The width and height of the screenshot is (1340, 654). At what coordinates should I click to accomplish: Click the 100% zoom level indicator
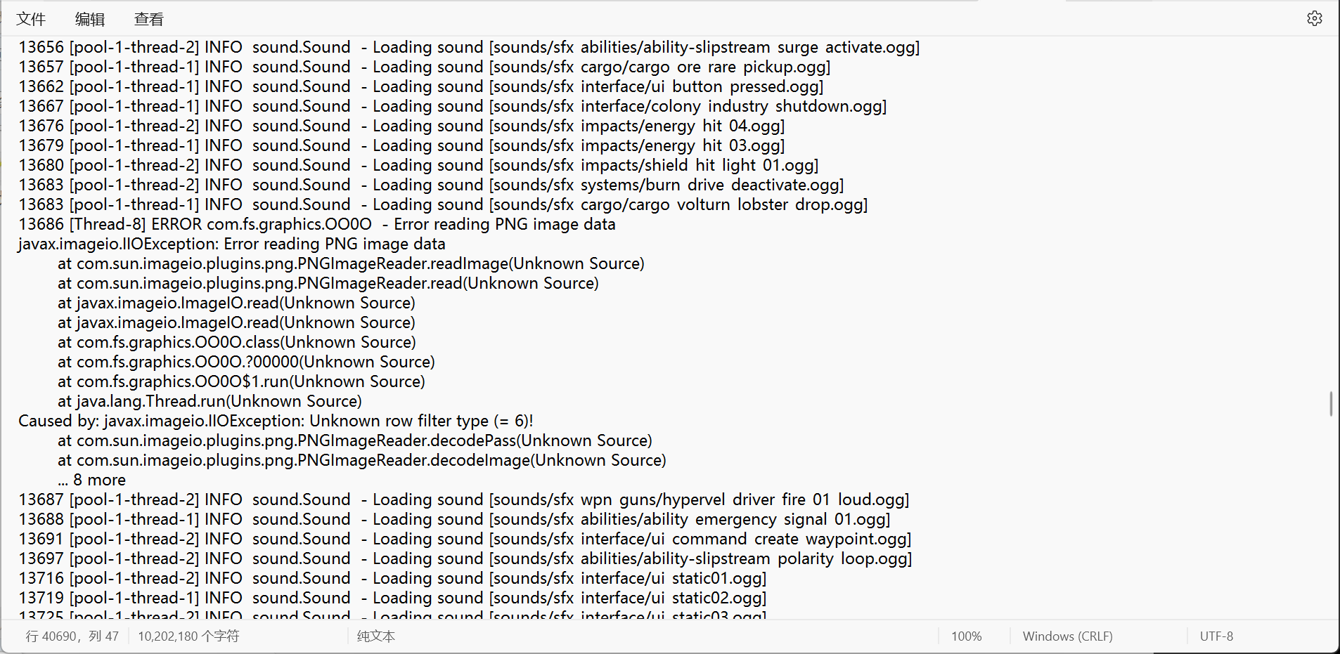(966, 636)
